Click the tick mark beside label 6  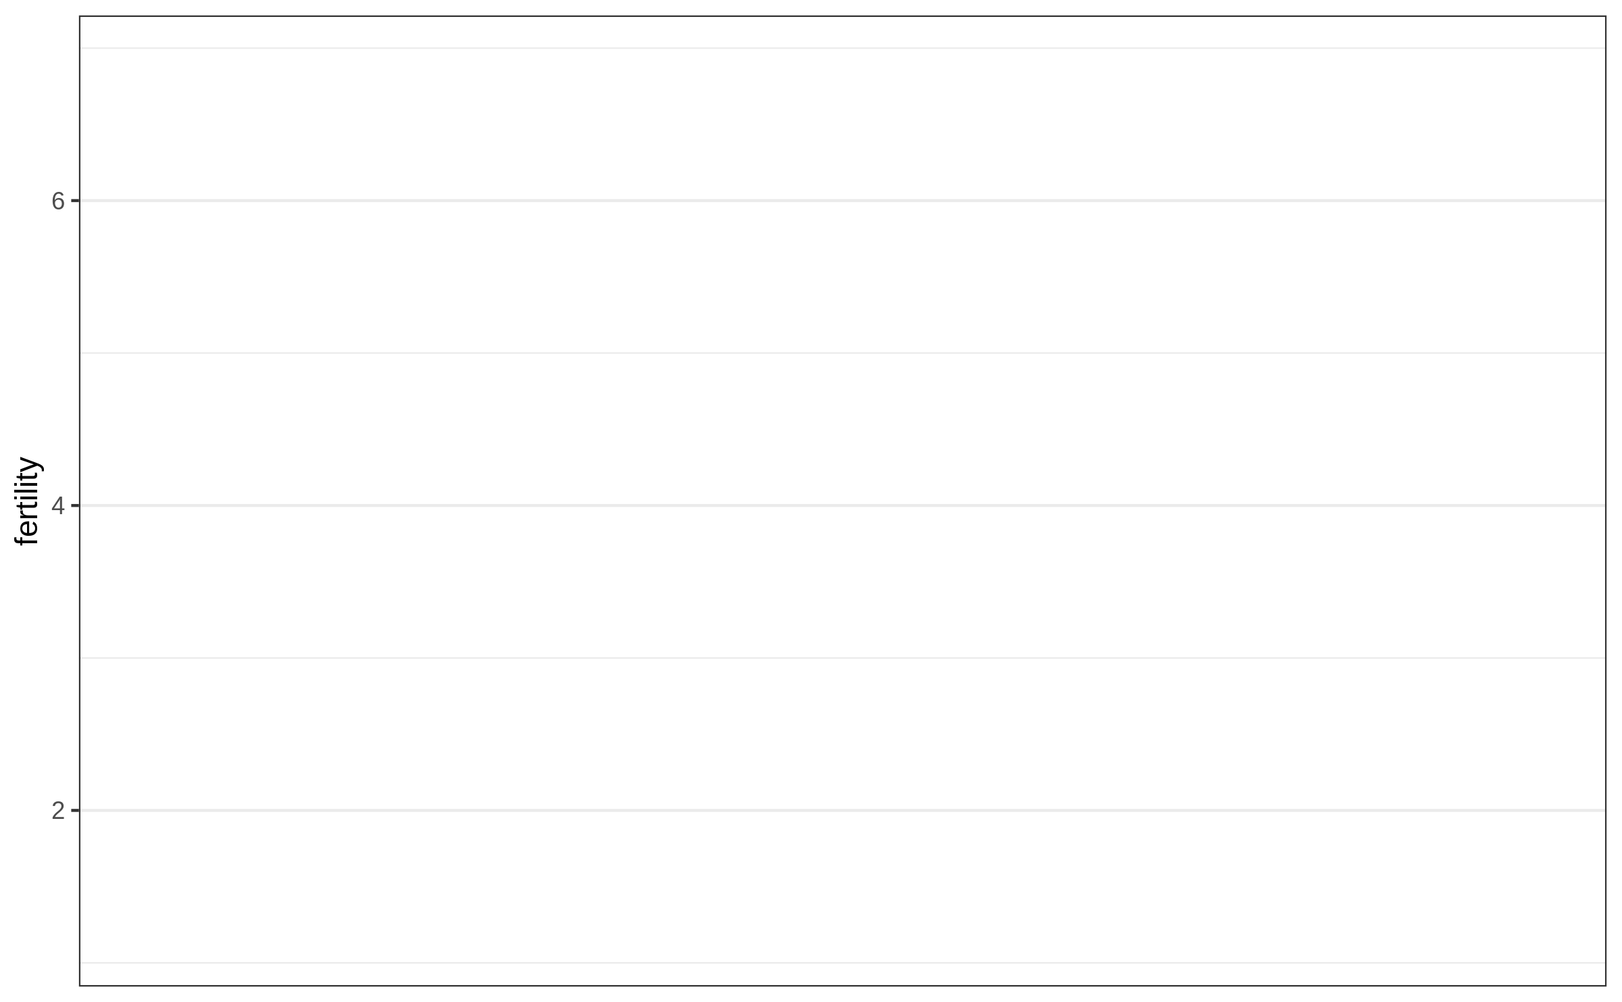pos(75,201)
